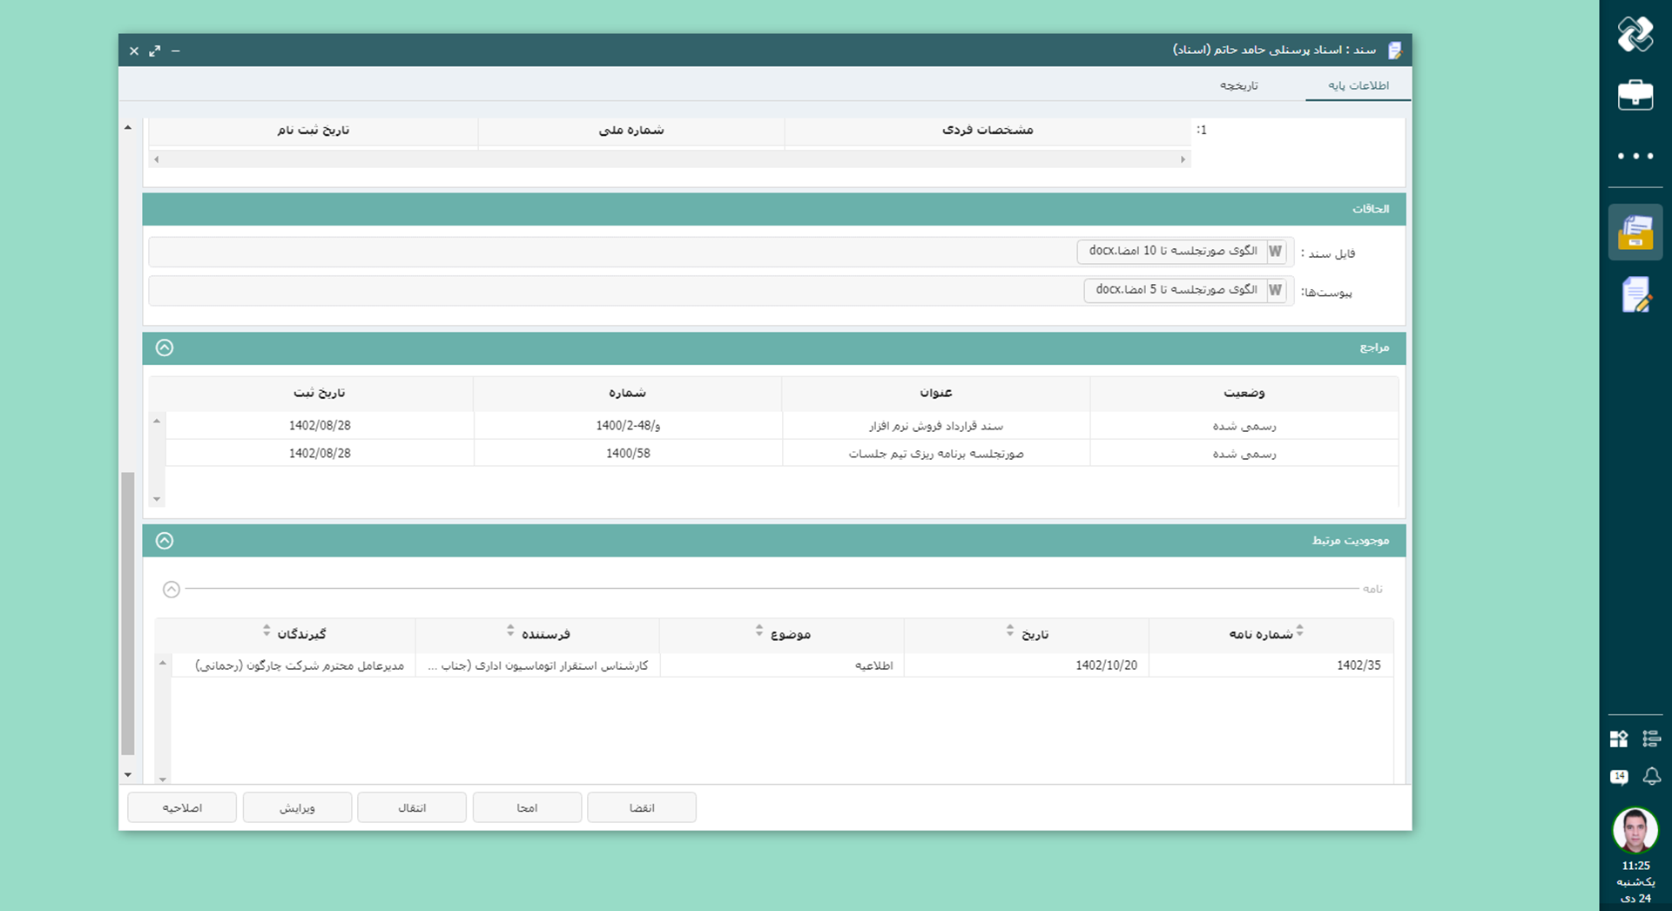The width and height of the screenshot is (1672, 911).
Task: Open the task list icon in sidebar
Action: pos(1651,739)
